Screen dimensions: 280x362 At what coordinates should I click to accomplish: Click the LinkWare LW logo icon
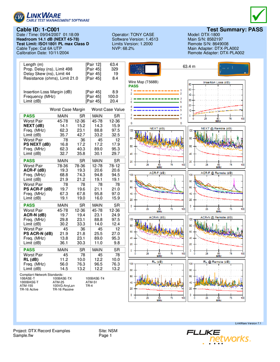[x=19, y=17]
